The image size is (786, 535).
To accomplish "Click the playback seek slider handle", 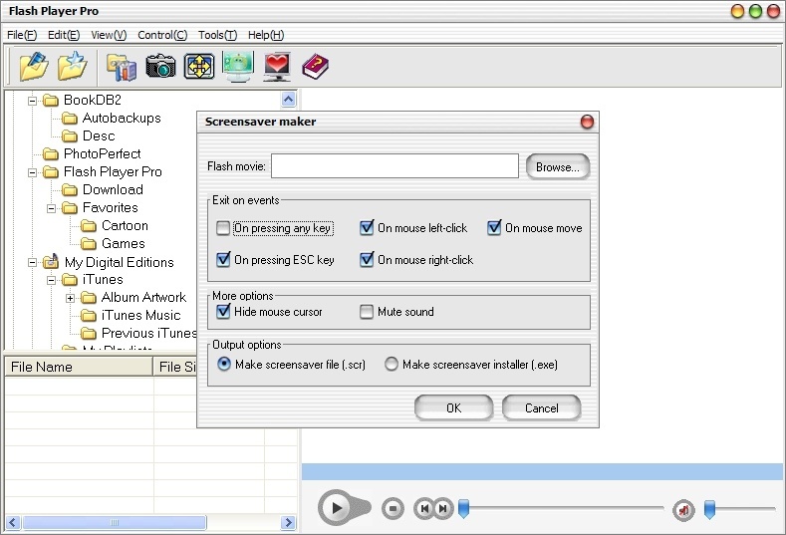I will coord(463,508).
